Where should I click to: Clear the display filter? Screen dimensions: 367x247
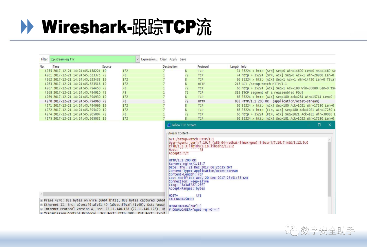pyautogui.click(x=163, y=59)
